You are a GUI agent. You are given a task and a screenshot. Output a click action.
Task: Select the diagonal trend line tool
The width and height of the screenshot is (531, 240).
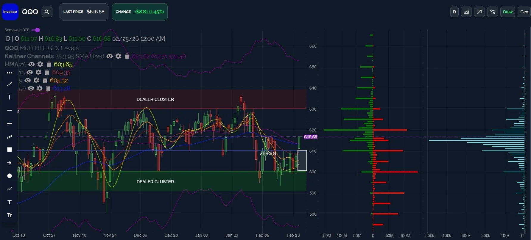click(x=10, y=84)
